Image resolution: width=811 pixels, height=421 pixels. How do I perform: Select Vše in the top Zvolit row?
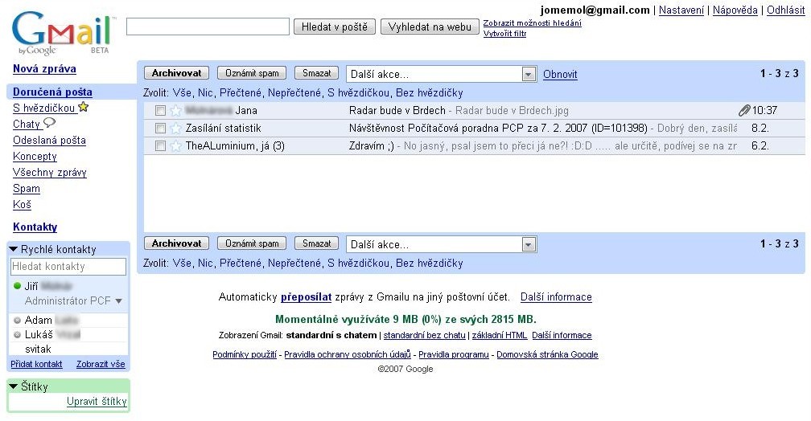pos(182,93)
